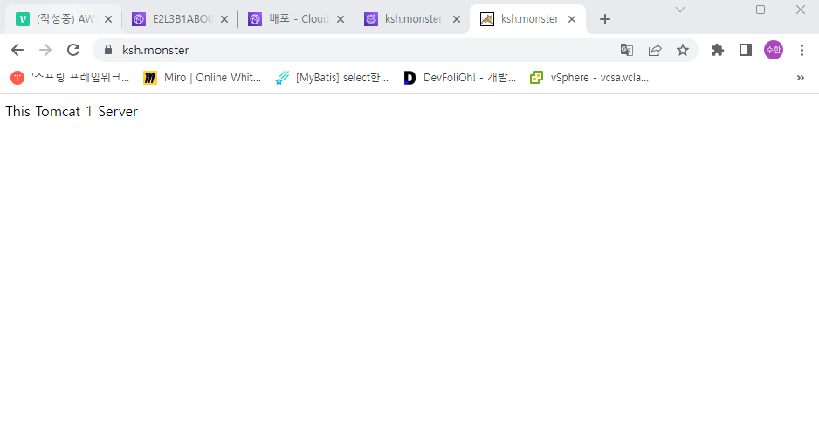Viewport: 819px width, 436px height.
Task: Share this page via share icon
Action: tap(655, 50)
